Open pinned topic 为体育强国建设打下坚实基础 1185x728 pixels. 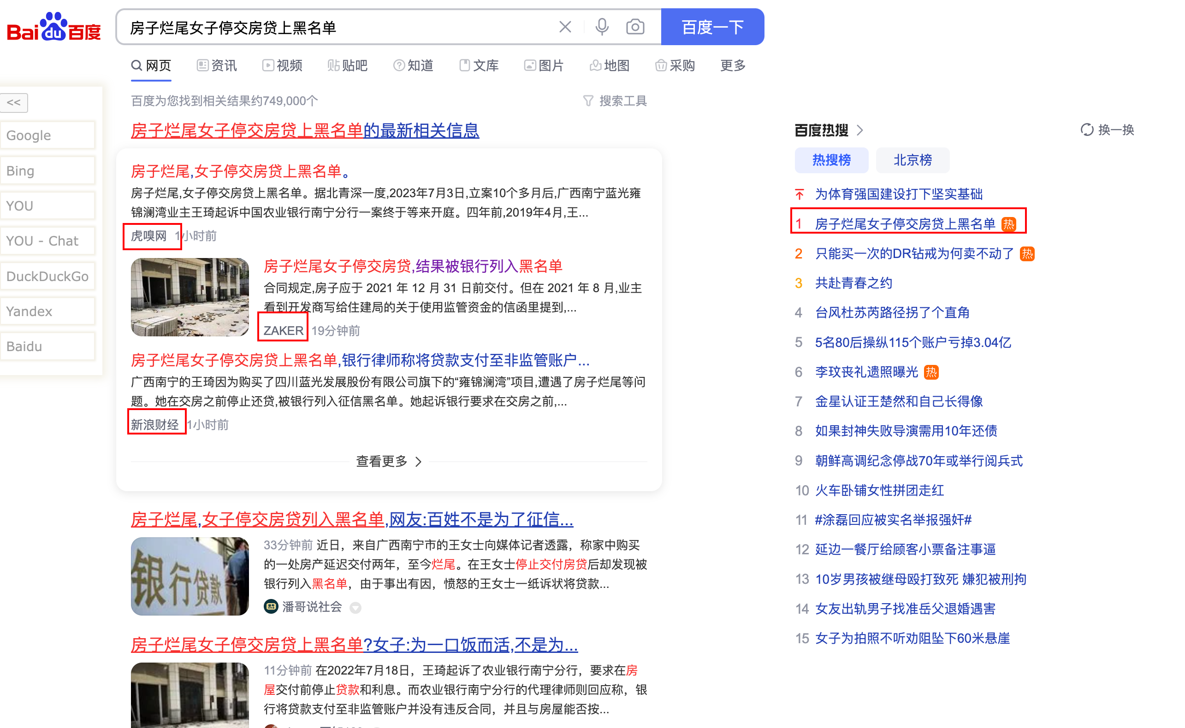898,194
